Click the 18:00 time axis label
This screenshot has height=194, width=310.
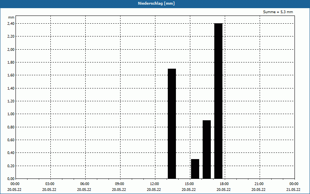[x=224, y=184]
